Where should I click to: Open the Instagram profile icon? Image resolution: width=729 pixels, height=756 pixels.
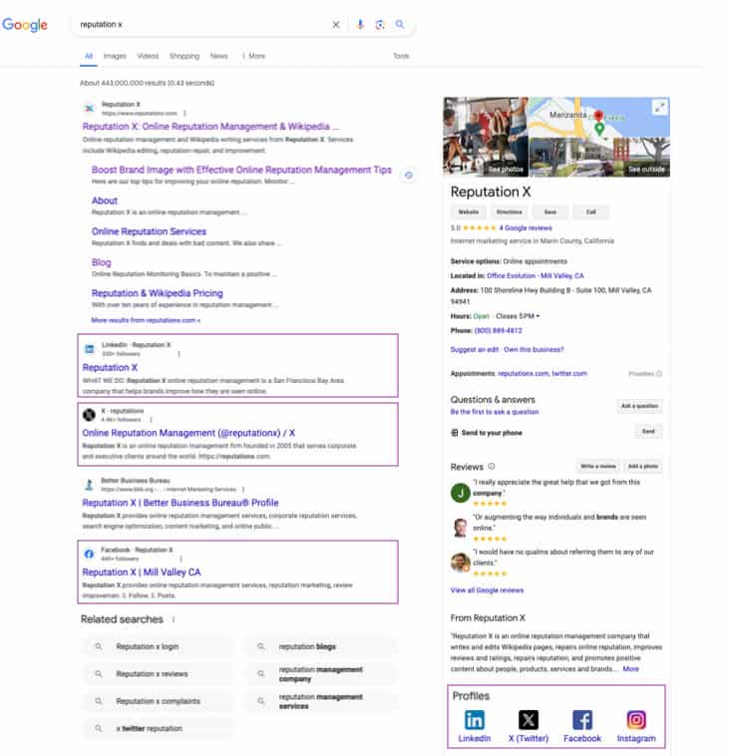pyautogui.click(x=636, y=720)
